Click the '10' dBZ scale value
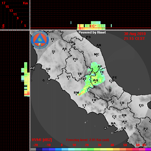This screenshot has height=151, width=151. coord(74,145)
